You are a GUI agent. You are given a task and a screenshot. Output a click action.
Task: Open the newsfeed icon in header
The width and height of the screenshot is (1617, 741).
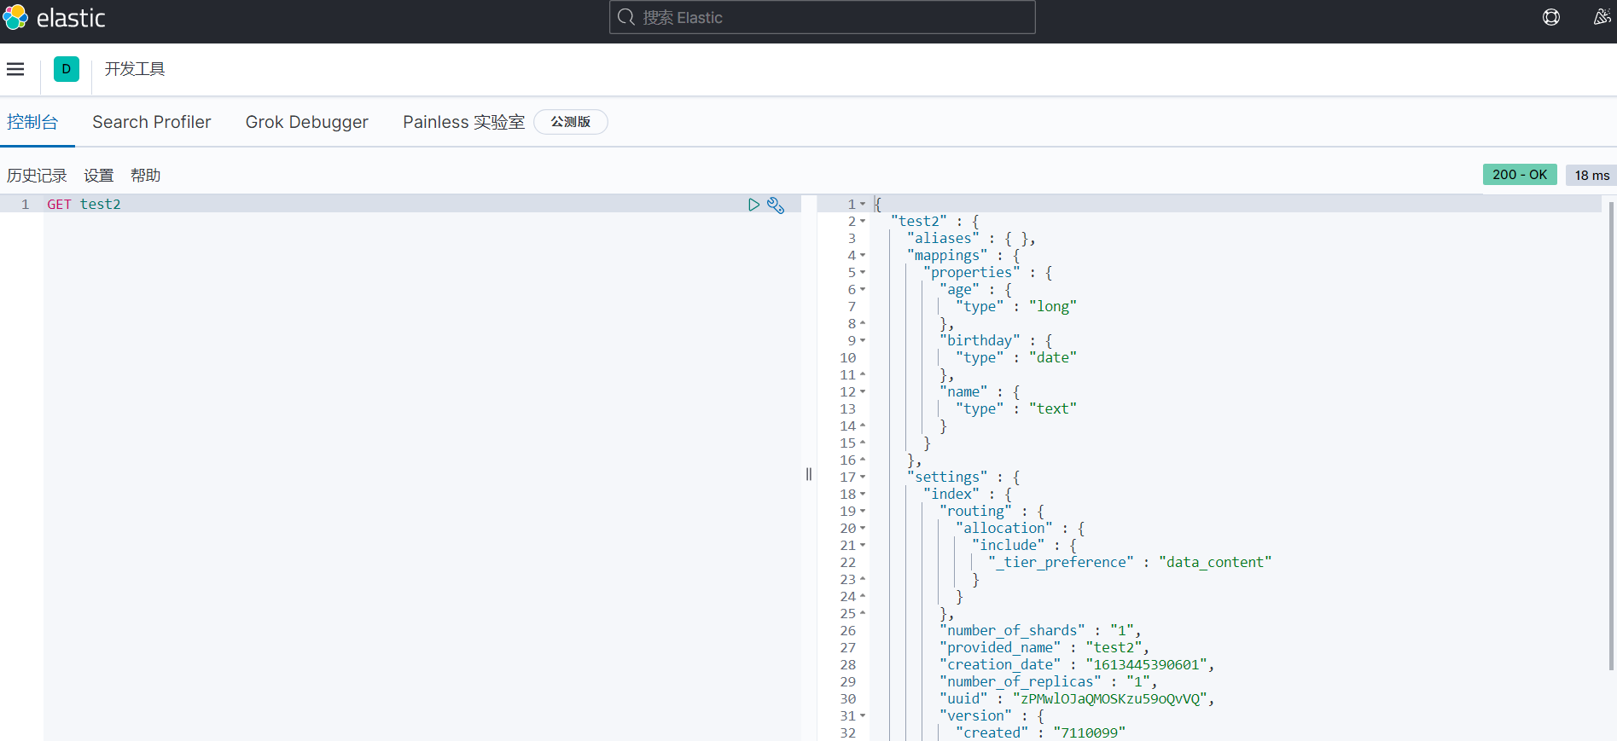[1602, 17]
